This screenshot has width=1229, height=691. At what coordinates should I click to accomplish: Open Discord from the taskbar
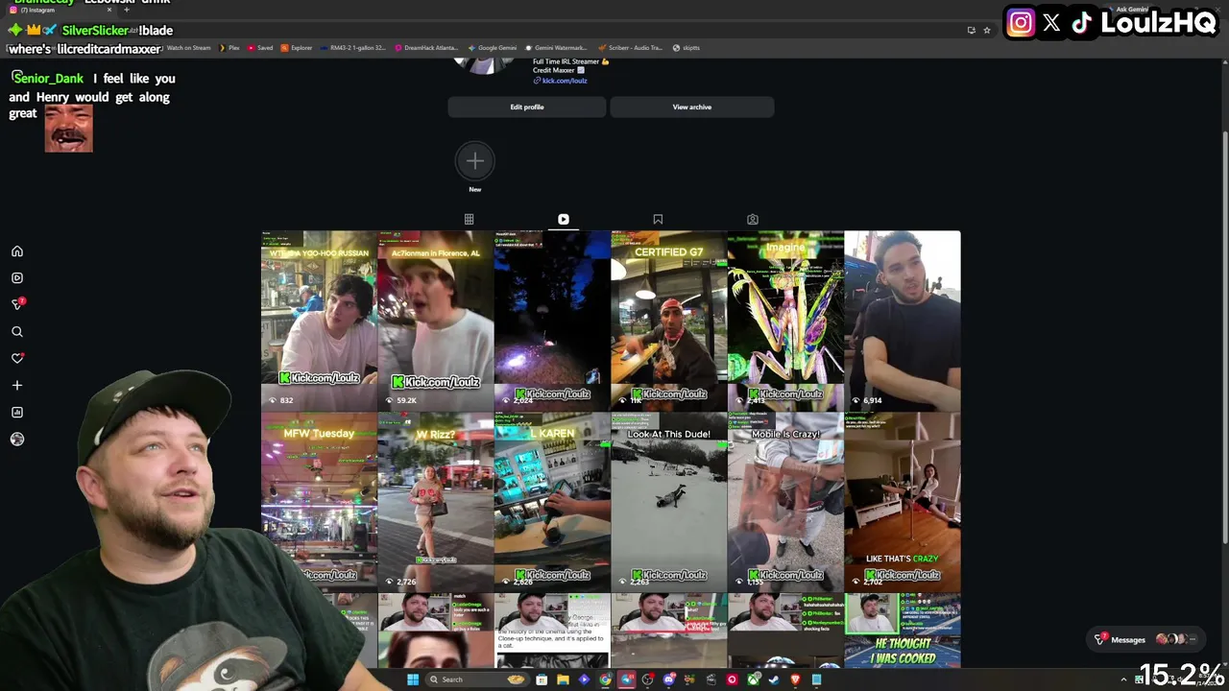point(669,679)
